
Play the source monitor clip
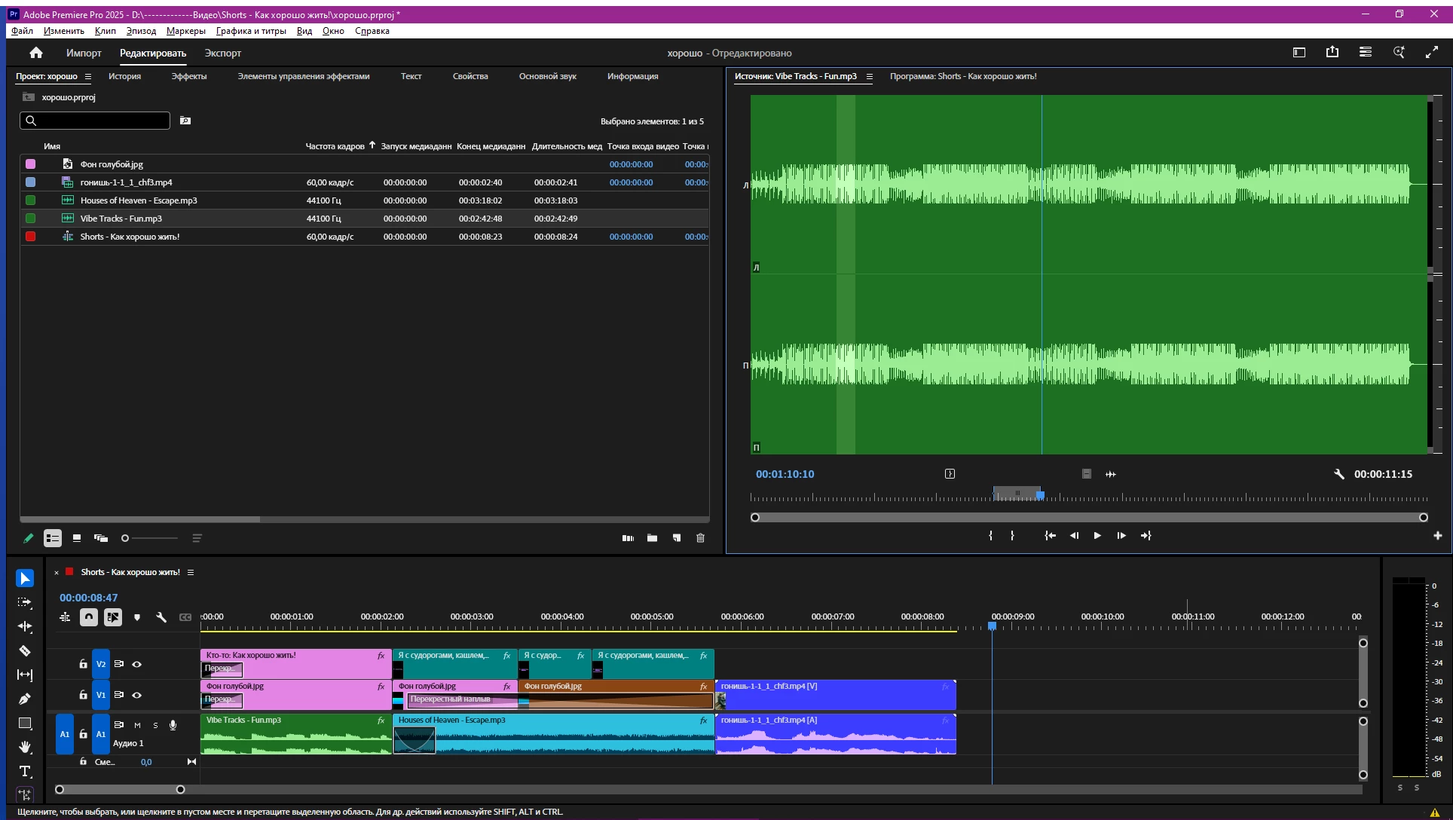coord(1097,536)
